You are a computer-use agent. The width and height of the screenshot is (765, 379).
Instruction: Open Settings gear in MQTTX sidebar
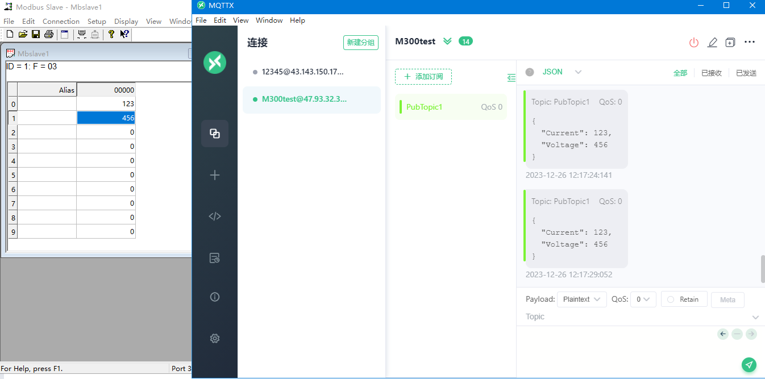pos(215,338)
